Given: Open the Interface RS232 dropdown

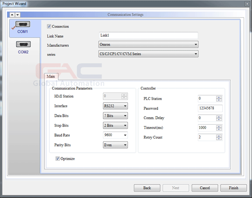Looking at the screenshot, I should pos(115,106).
